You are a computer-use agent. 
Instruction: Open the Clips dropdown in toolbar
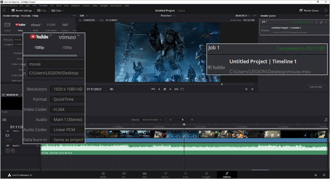tap(57, 10)
